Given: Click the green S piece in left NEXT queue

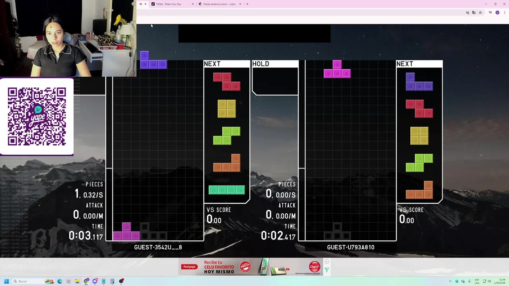Looking at the screenshot, I should point(227,135).
